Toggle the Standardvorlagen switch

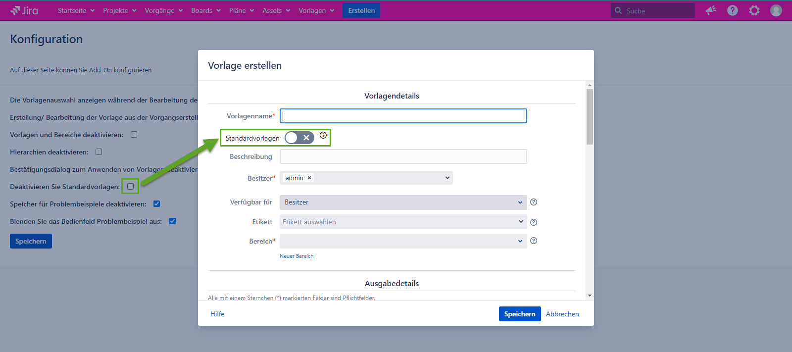tap(299, 138)
